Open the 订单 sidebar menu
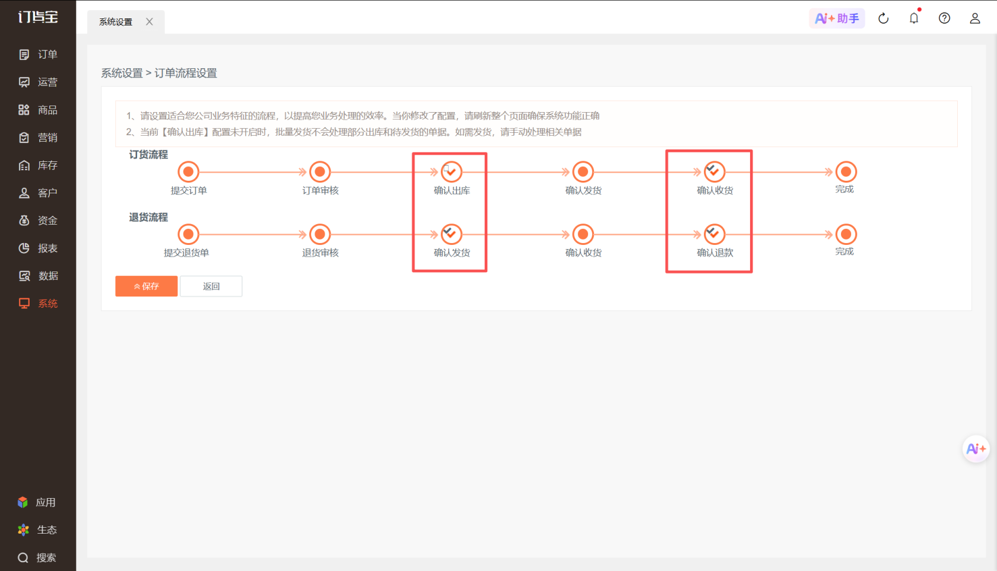Viewport: 997px width, 571px height. click(38, 55)
